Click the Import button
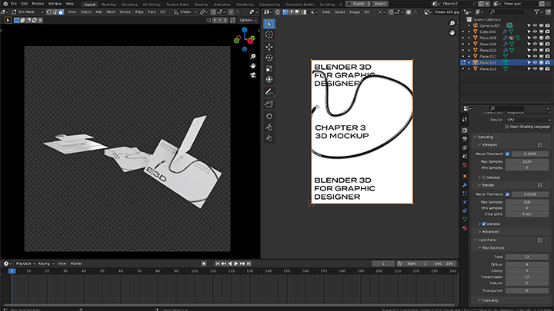554x311 pixels. (x=379, y=4)
